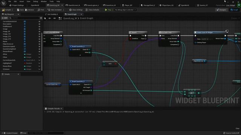The height and width of the screenshot is (135, 241).
Task: Toggle Hide Unrelated nodes
Action: tap(55, 10)
